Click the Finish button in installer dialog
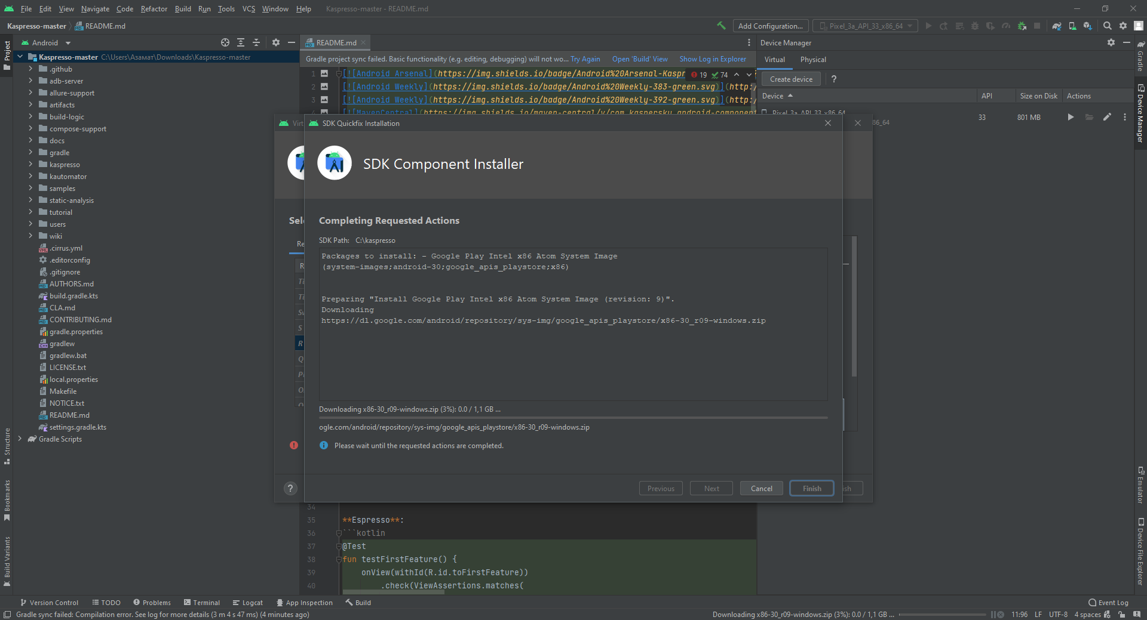The width and height of the screenshot is (1147, 620). [x=812, y=488]
